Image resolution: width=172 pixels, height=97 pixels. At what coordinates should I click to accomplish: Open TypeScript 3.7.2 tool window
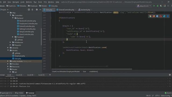[x=6, y=93]
